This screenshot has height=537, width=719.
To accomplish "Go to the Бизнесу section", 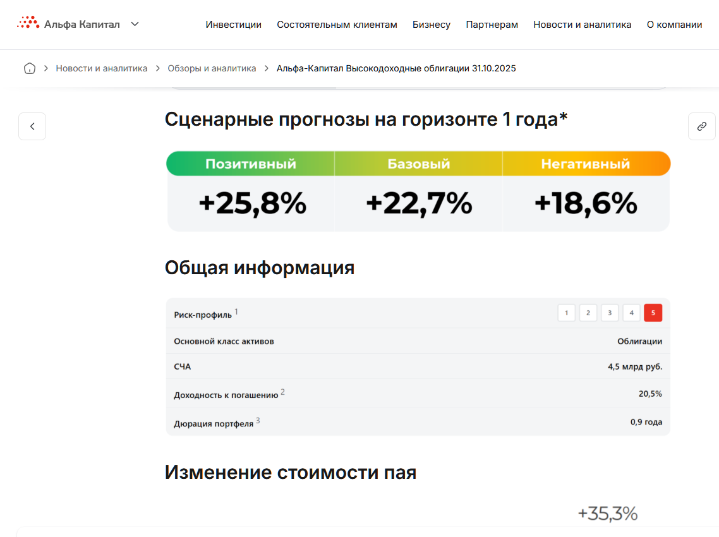I will (x=432, y=25).
